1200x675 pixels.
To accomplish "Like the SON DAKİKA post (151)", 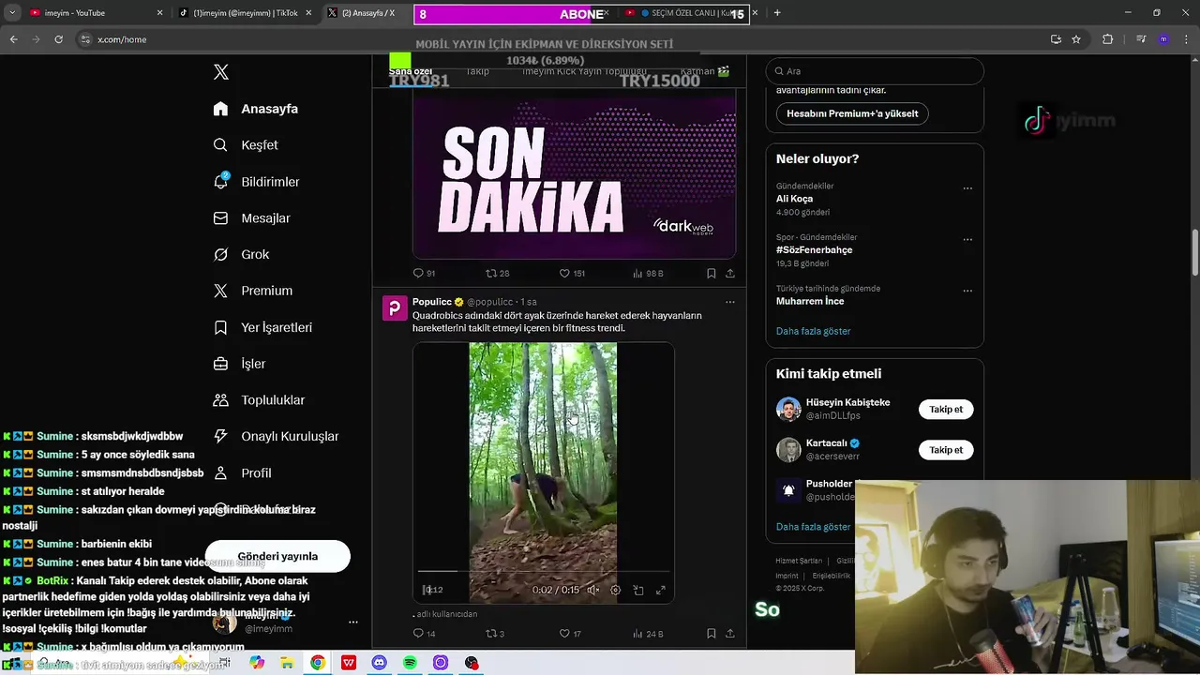I will (x=572, y=274).
